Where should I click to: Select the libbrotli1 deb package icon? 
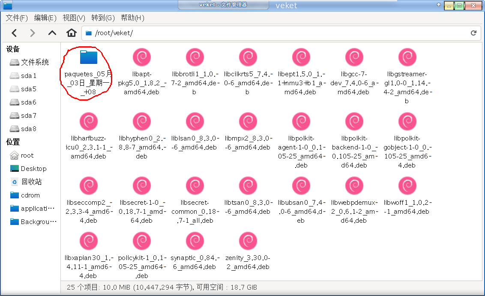tap(195, 57)
